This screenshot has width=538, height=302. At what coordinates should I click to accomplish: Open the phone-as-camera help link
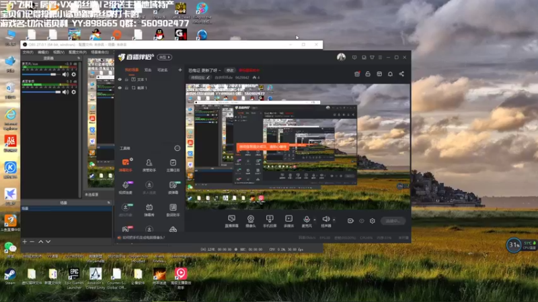click(143, 238)
